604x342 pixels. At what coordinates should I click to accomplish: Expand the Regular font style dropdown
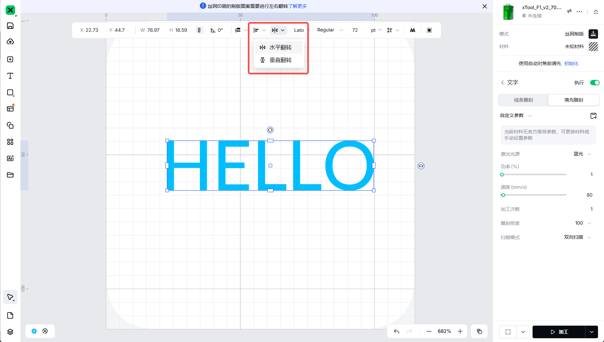(x=330, y=30)
